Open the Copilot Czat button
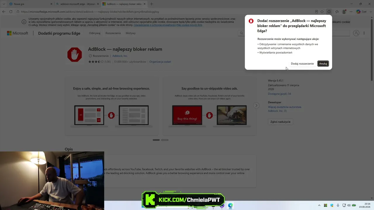The image size is (374, 210). (362, 12)
